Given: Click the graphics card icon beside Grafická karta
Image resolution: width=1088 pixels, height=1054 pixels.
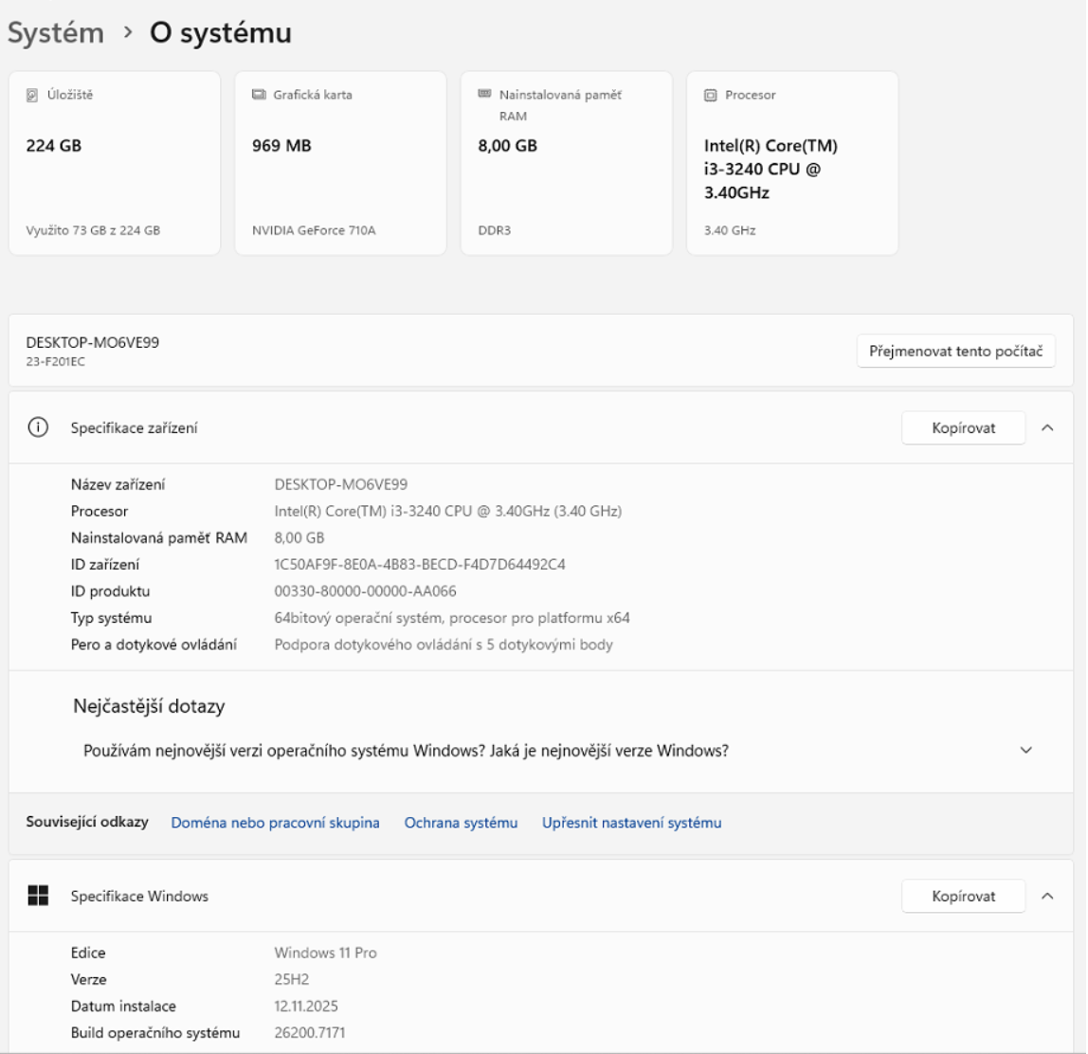Looking at the screenshot, I should tap(258, 95).
